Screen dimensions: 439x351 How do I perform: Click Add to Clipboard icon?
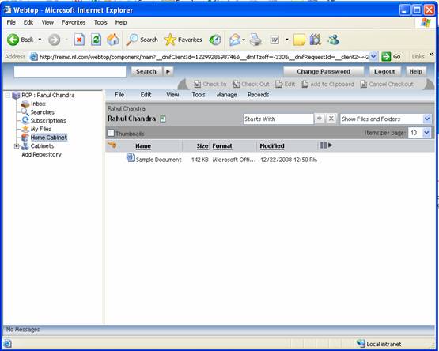pyautogui.click(x=305, y=84)
